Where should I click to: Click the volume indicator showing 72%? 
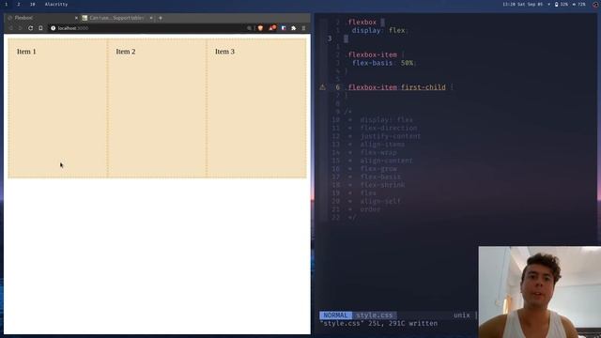578,4
